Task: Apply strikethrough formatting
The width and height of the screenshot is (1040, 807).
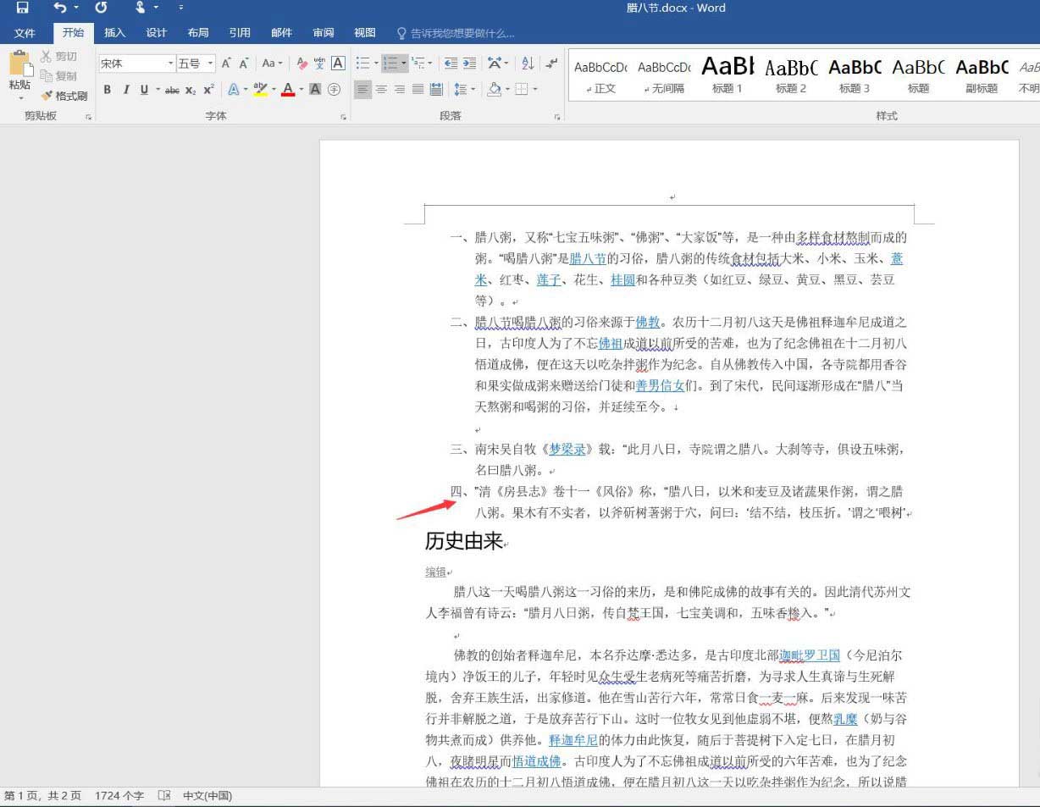Action: point(171,89)
